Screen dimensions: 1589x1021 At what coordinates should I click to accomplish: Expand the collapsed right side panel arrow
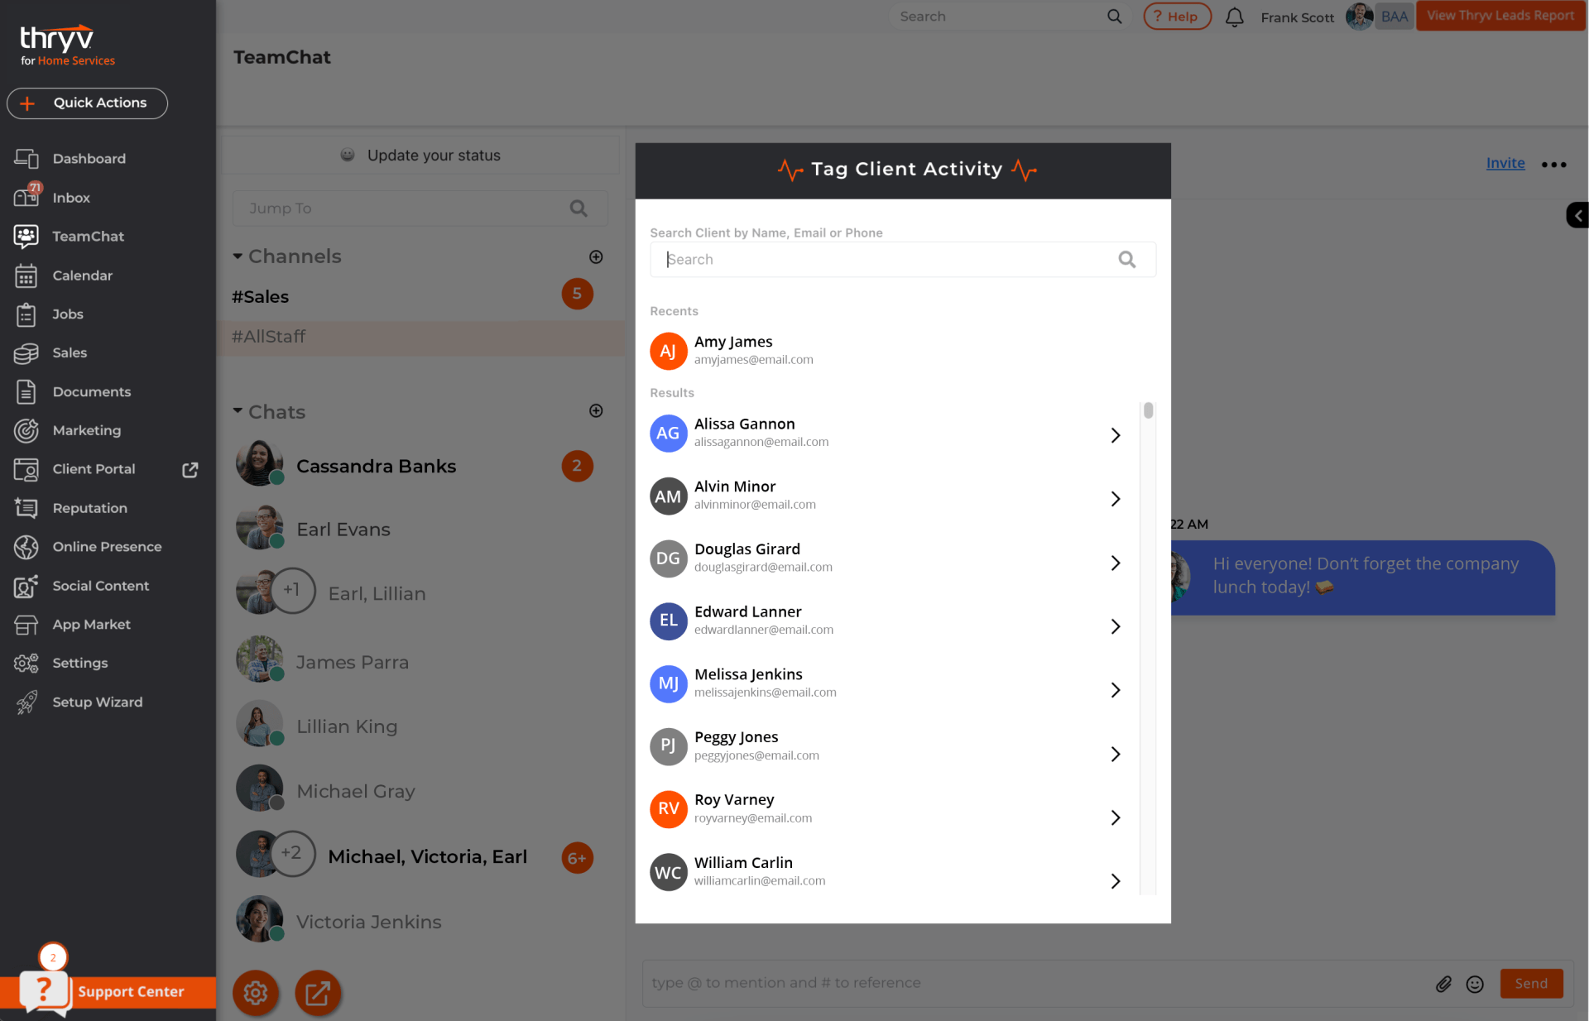(x=1577, y=215)
